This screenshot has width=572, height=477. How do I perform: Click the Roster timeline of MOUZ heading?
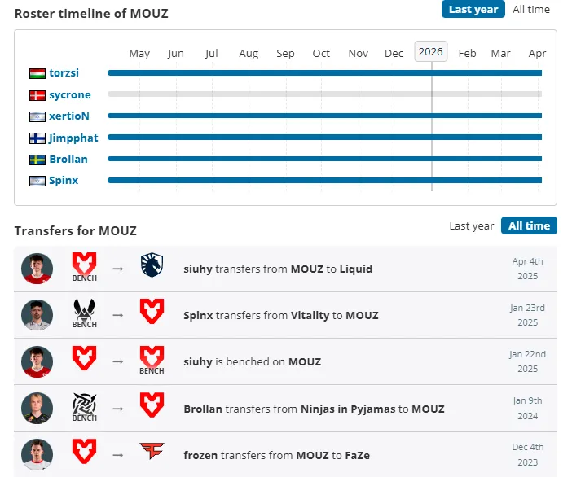(x=91, y=14)
